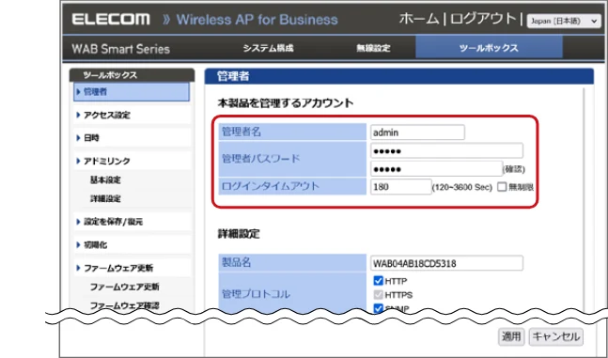Screen dimensions: 608x358
Task: Click the 詳細設定 section heading
Action: [239, 234]
